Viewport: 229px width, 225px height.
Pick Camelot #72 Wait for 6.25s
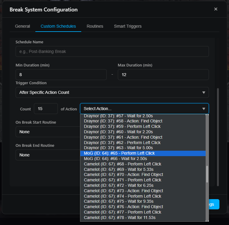(x=143, y=185)
